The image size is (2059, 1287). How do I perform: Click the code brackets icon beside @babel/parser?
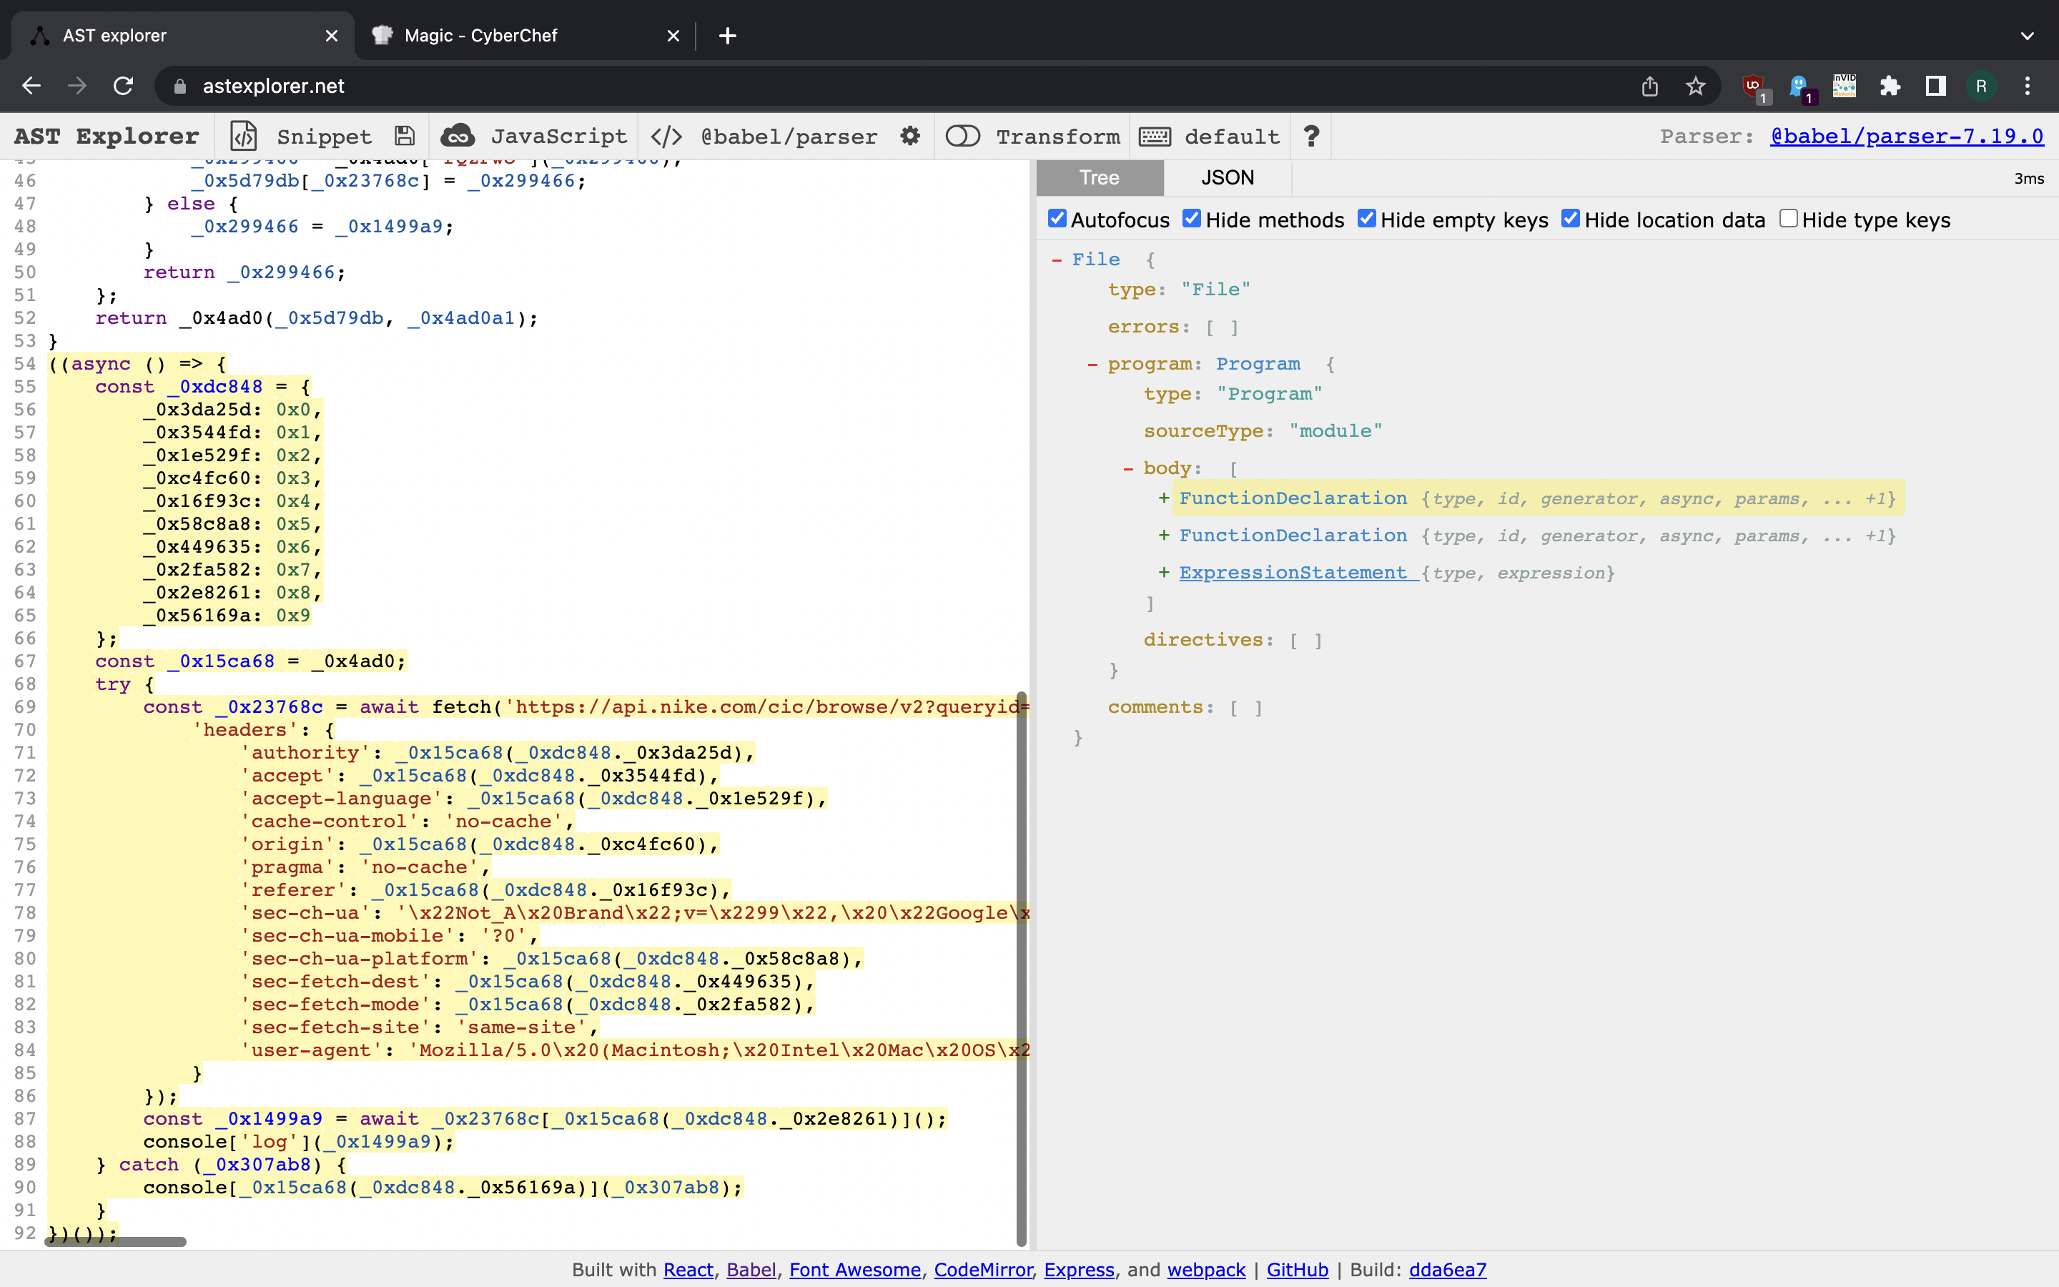tap(666, 136)
